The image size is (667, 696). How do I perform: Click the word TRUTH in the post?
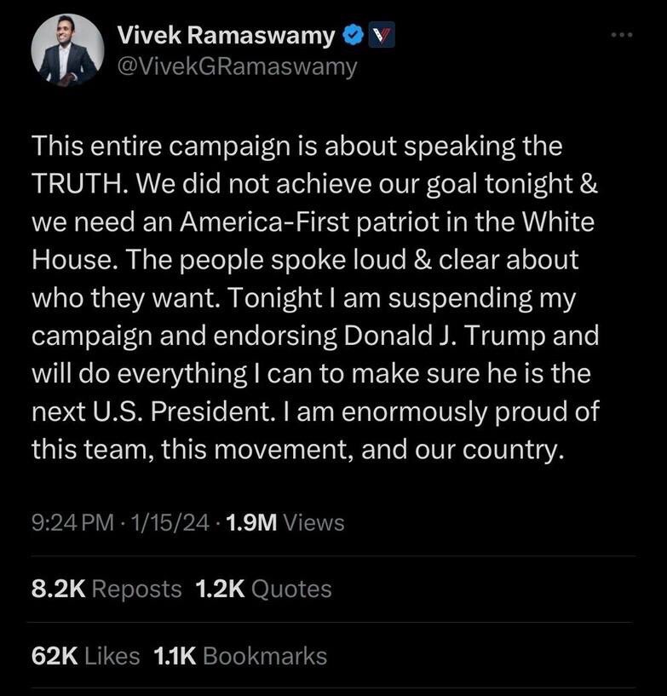coord(75,183)
